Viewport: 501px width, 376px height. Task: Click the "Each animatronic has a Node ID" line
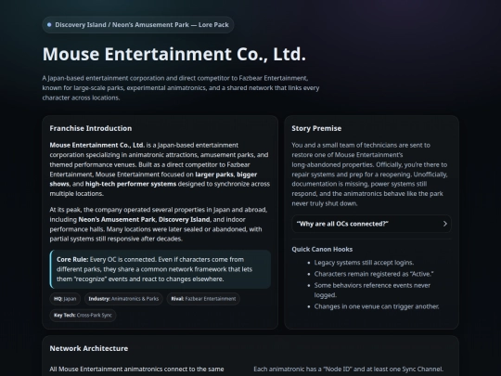pos(349,369)
